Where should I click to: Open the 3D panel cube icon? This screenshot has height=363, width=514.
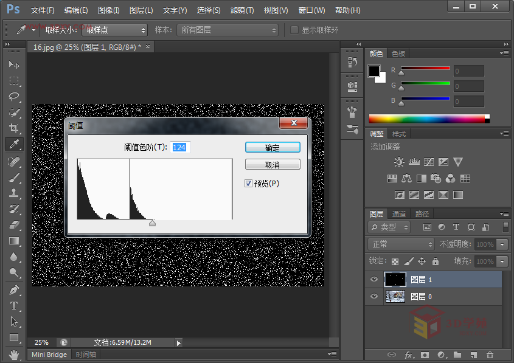pos(352,86)
